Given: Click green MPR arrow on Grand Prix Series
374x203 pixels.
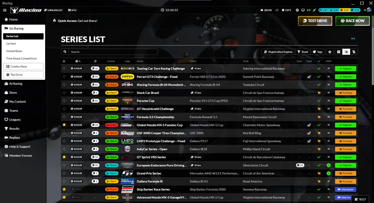Looking at the screenshot, I should 328,173.
